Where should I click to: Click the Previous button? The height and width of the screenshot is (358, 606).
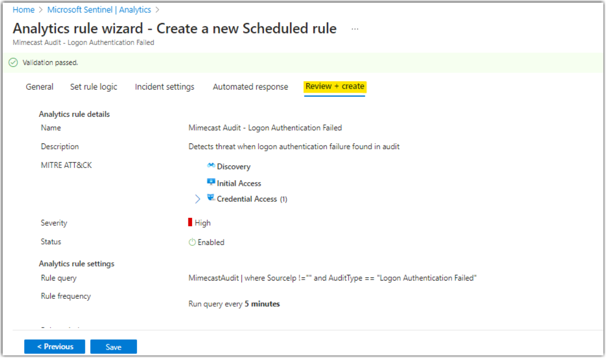[54, 346]
